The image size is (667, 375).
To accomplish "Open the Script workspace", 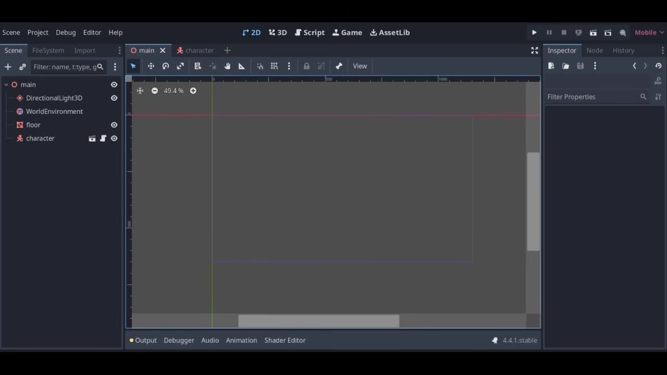I will (310, 32).
